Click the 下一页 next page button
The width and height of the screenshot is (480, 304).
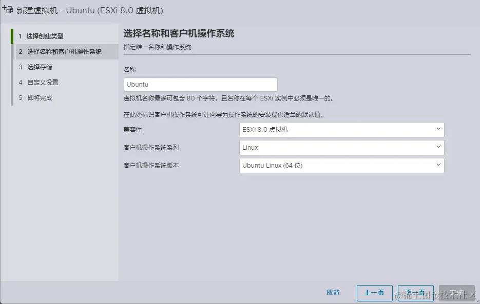(x=415, y=293)
